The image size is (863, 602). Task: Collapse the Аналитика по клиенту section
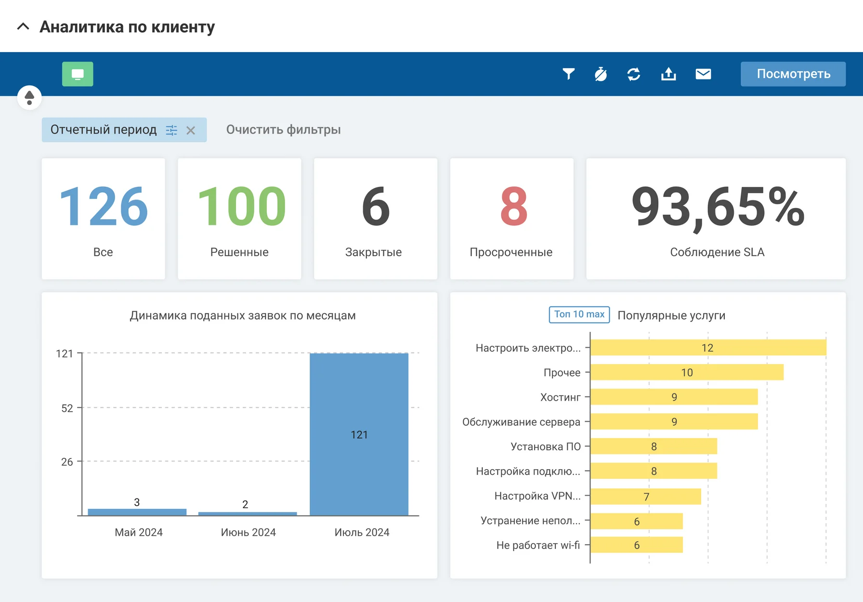click(23, 26)
